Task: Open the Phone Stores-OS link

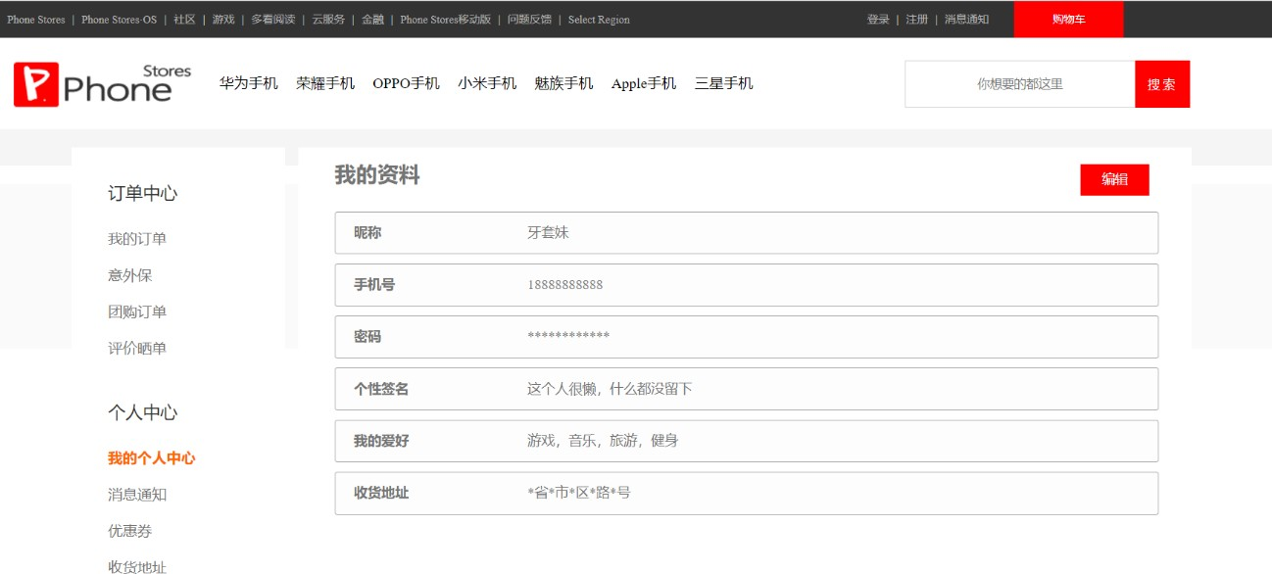Action: pos(119,20)
